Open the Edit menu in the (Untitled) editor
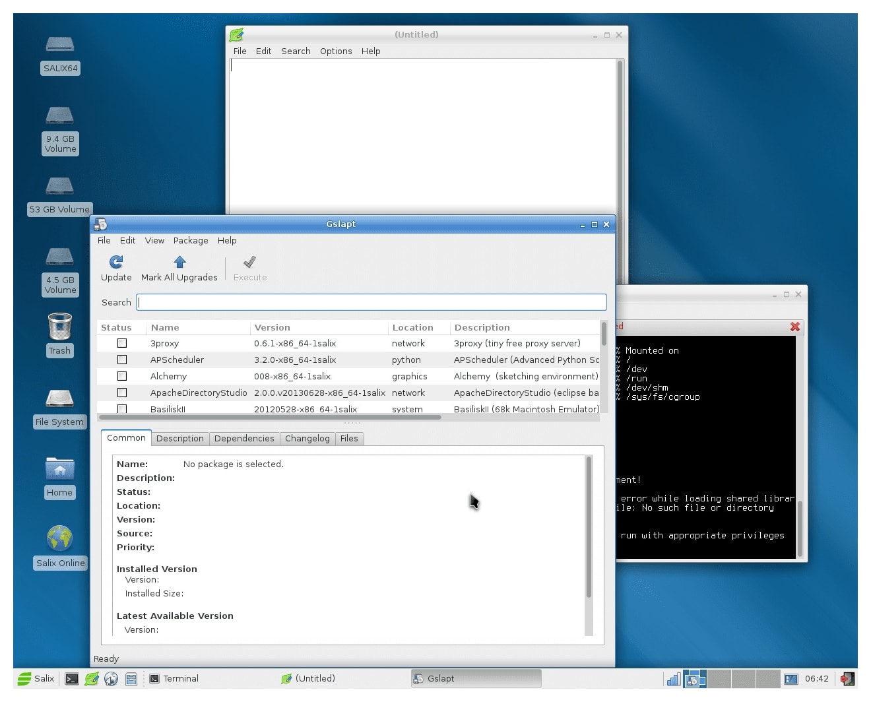Viewport: 871px width, 702px height. pos(264,51)
